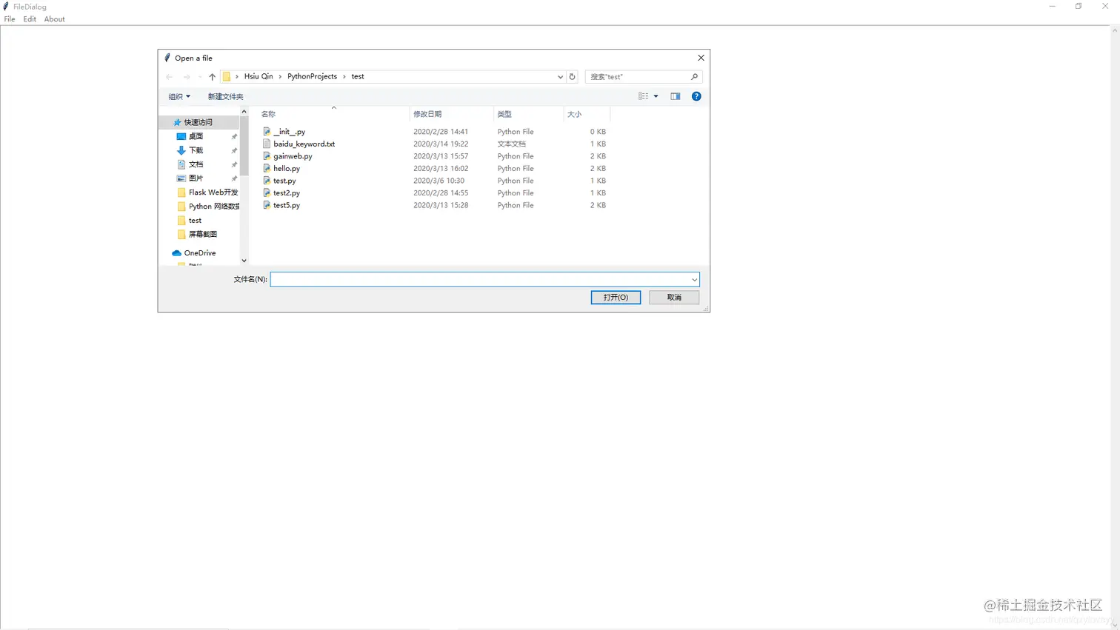Open the Edit menu
The image size is (1120, 630).
coord(30,19)
